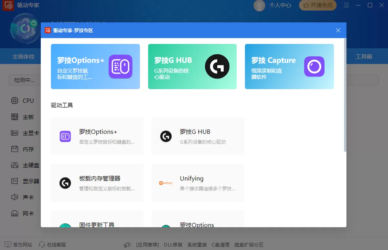
Task: Click the graphics card icon next to 主显卡
Action: click(x=15, y=133)
